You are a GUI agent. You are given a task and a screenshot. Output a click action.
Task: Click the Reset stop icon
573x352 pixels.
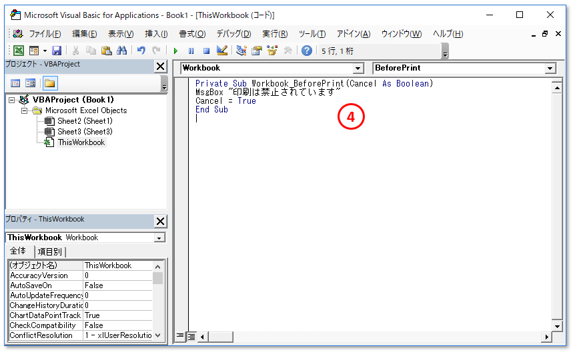tap(207, 51)
